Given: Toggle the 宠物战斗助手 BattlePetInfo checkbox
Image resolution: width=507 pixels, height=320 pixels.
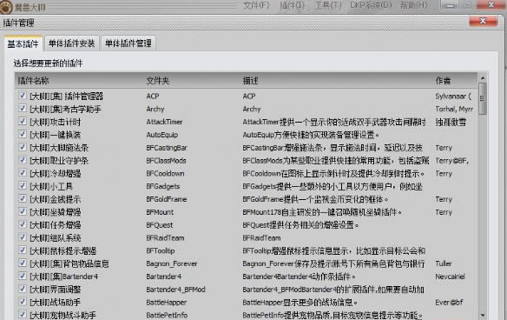Looking at the screenshot, I should point(22,315).
